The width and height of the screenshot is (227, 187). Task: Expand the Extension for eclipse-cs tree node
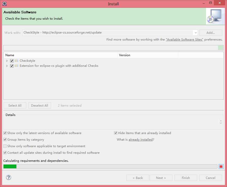7,66
